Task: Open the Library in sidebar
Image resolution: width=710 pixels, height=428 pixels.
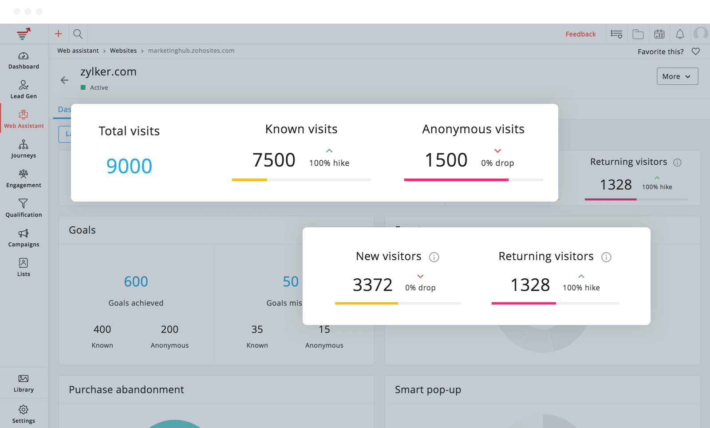Action: [24, 383]
